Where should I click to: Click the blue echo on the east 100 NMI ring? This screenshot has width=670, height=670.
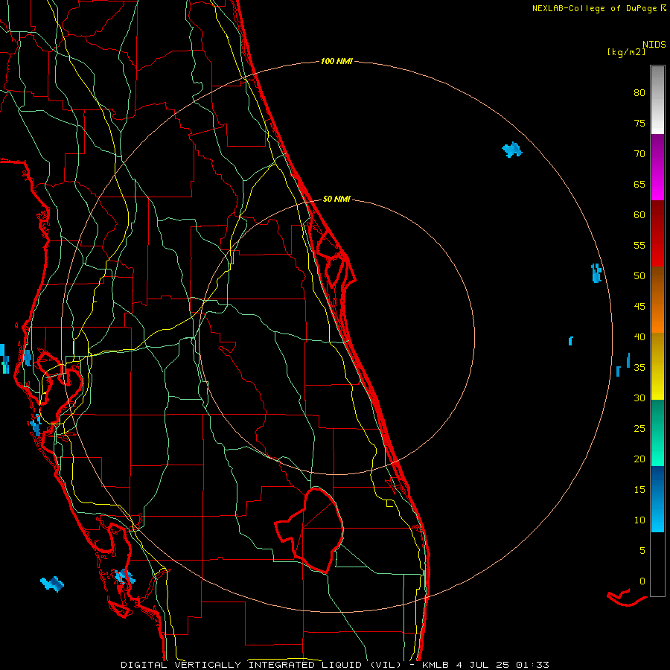coord(596,273)
